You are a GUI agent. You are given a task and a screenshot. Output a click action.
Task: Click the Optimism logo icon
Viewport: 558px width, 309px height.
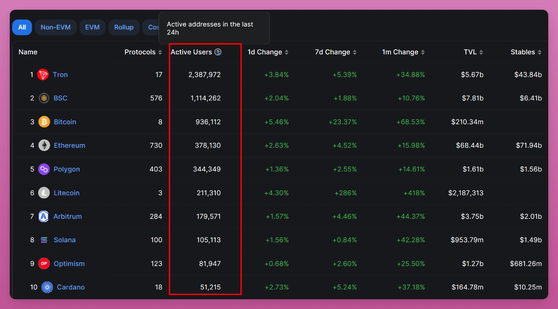[x=44, y=263]
